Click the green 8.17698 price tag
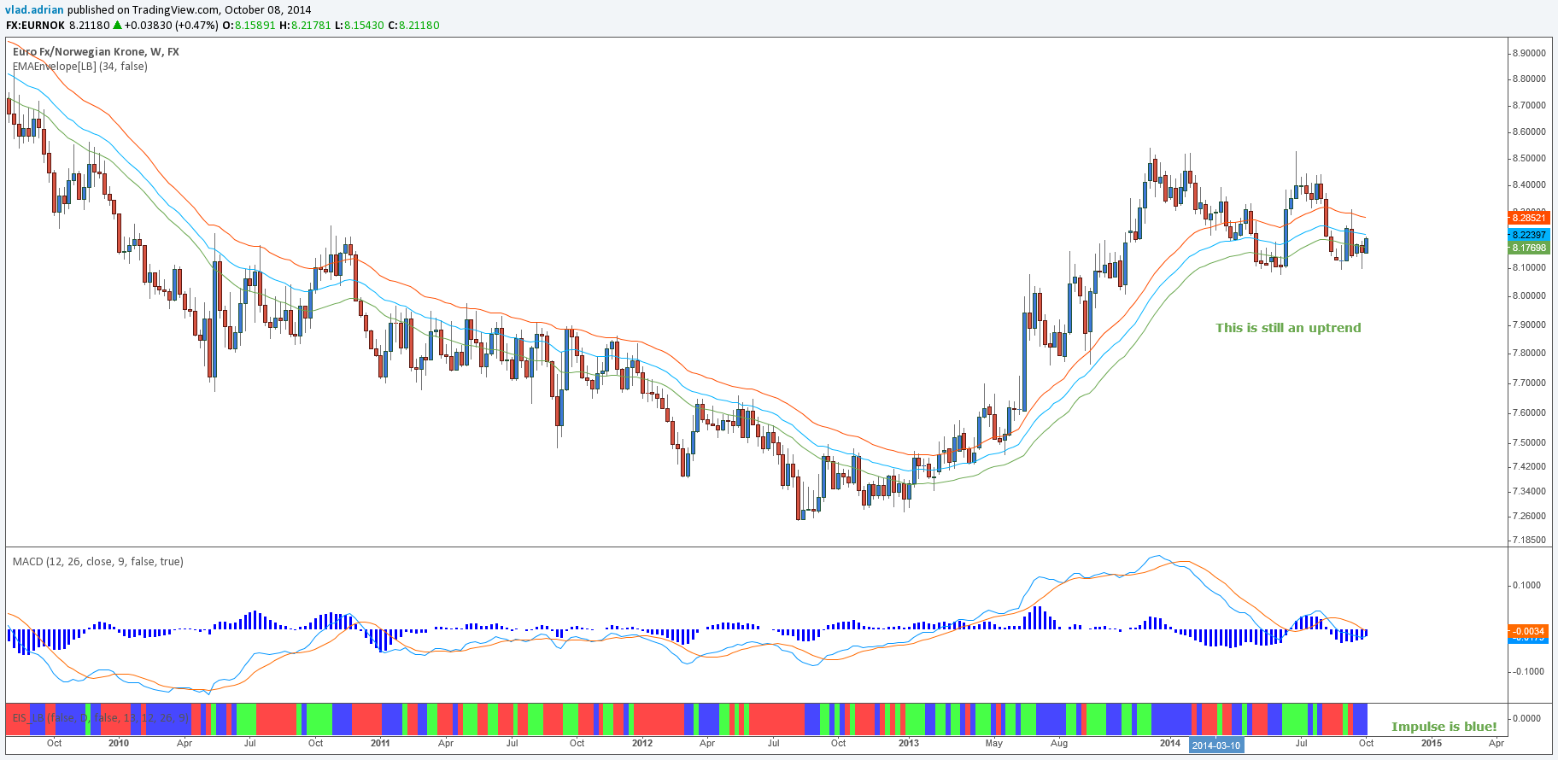 (x=1528, y=248)
